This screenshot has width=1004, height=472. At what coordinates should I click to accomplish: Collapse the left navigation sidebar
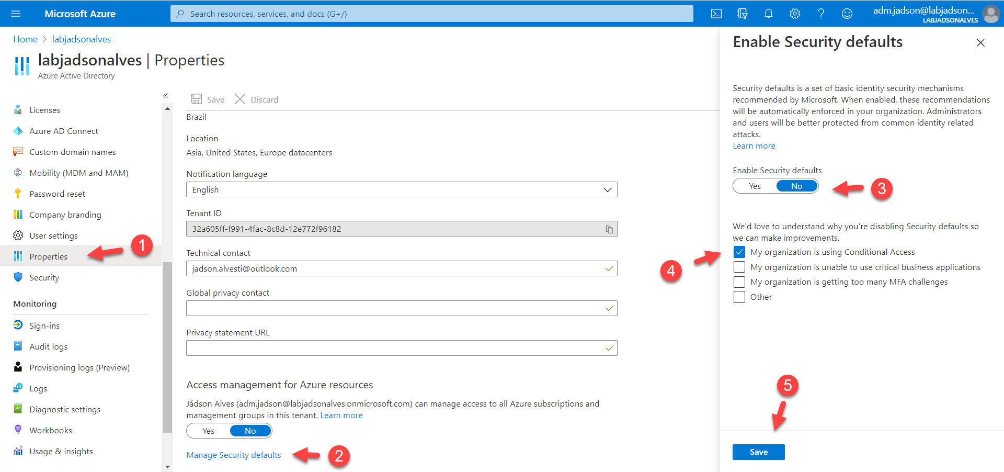click(x=165, y=96)
